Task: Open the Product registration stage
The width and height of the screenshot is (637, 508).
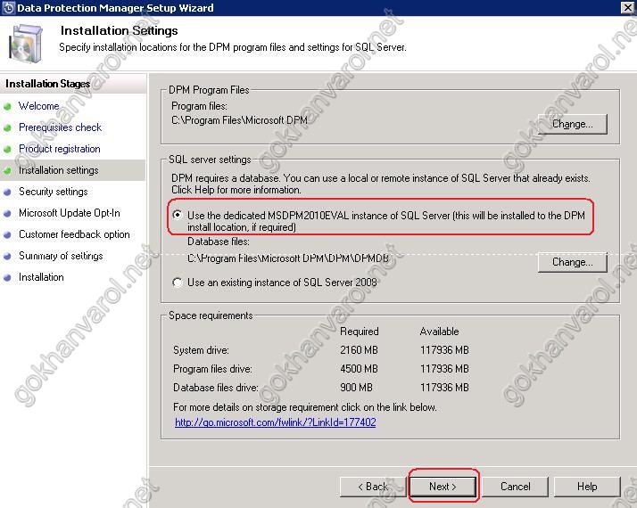Action: coord(59,149)
